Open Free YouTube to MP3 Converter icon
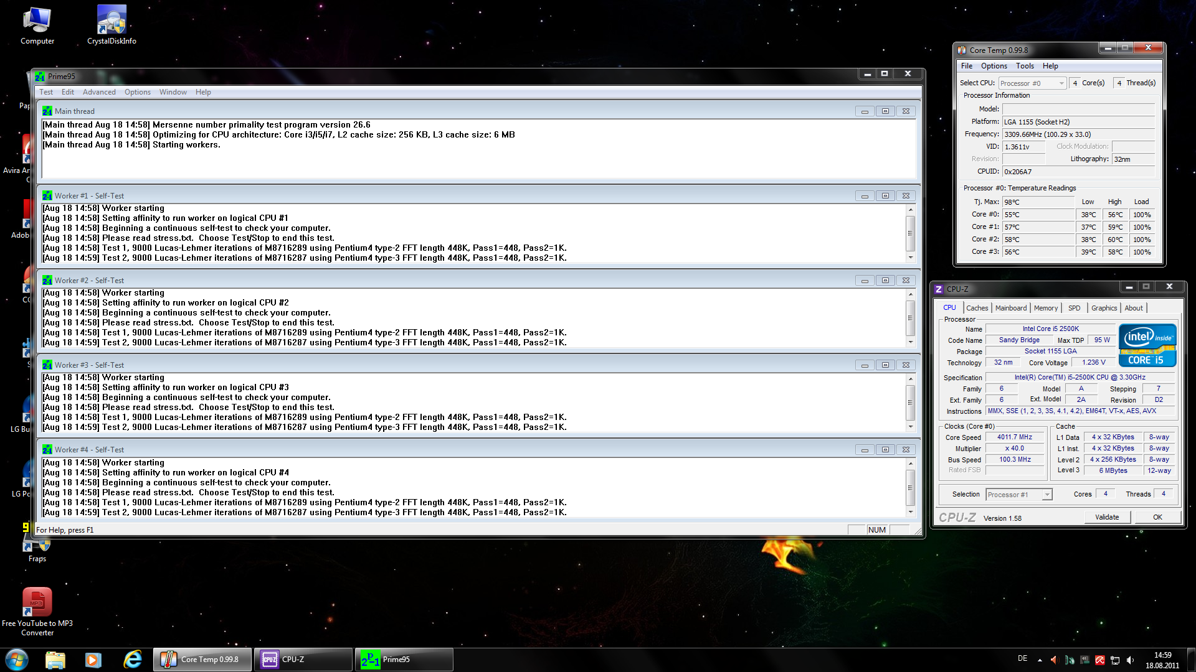Screen dimensions: 1196x672 point(37,602)
